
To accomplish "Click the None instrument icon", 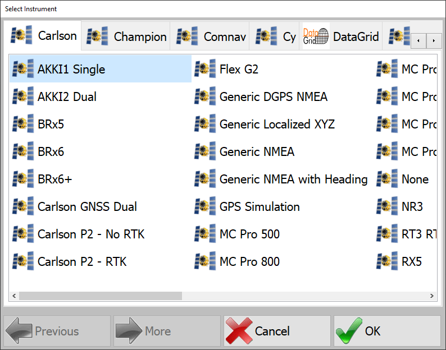I will click(387, 178).
